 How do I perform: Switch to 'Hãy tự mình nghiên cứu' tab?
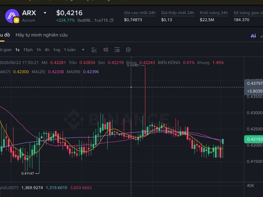coord(42,35)
